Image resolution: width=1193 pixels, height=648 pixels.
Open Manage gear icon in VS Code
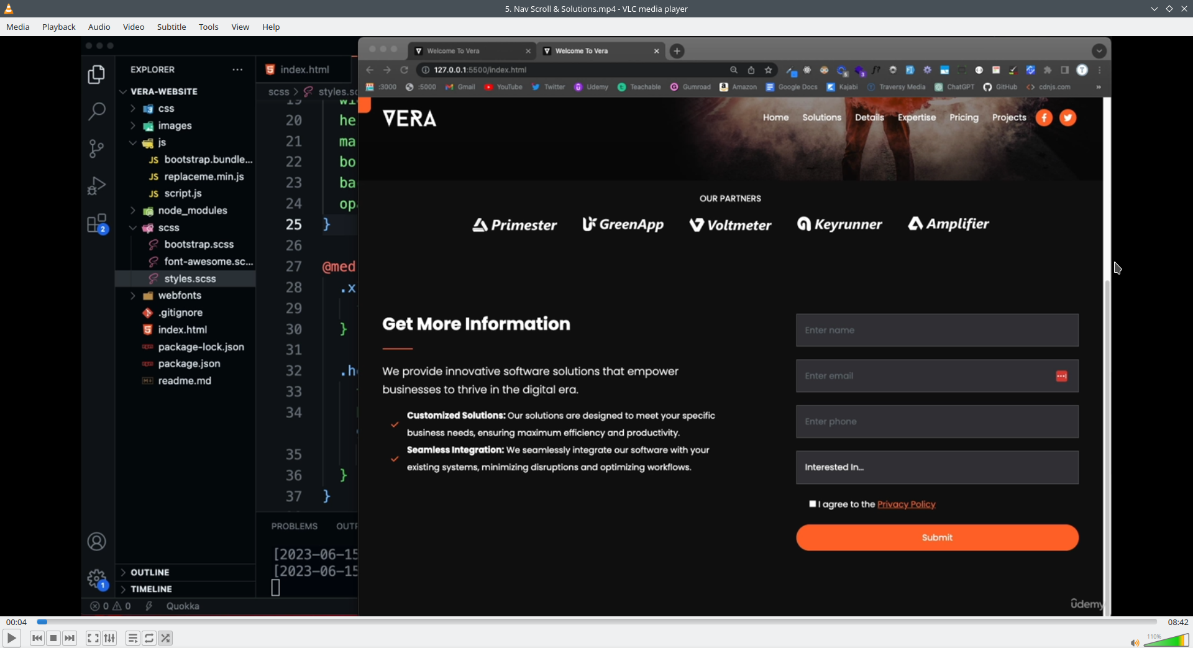(x=97, y=579)
